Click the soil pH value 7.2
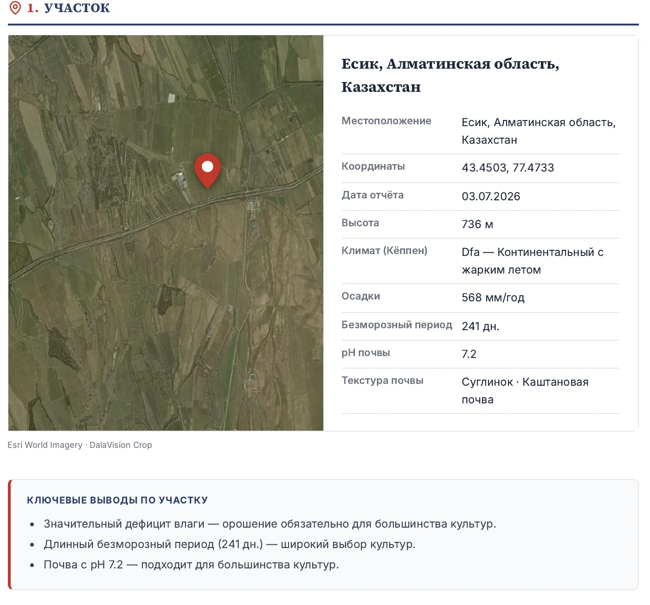This screenshot has width=650, height=605. (x=469, y=354)
